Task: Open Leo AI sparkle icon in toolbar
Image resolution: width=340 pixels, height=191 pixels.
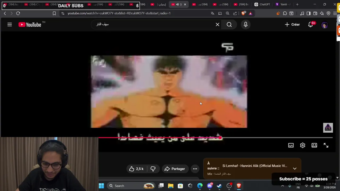Action: point(322,13)
